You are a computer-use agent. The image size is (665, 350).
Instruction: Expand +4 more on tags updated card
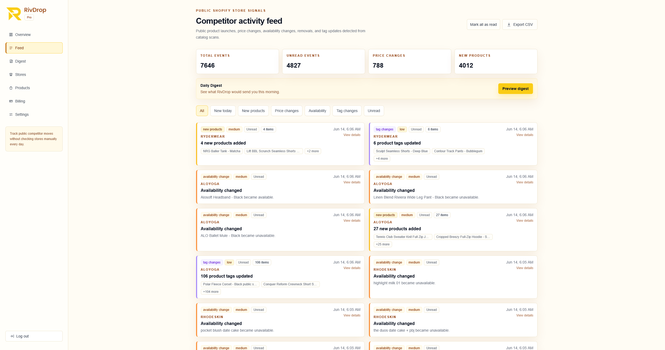pyautogui.click(x=382, y=159)
